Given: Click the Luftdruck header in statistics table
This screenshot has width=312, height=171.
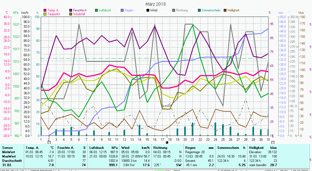Looking at the screenshot, I should [x=97, y=148].
